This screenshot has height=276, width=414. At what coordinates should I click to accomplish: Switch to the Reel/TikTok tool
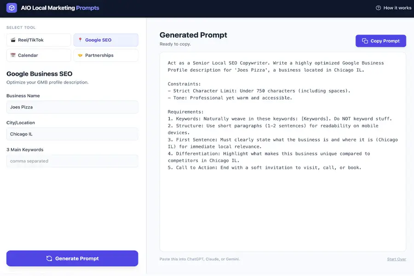tap(39, 40)
